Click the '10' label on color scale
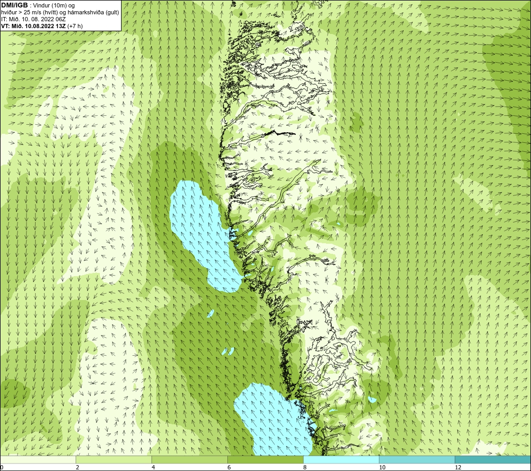Image resolution: width=531 pixels, height=471 pixels. point(382,467)
